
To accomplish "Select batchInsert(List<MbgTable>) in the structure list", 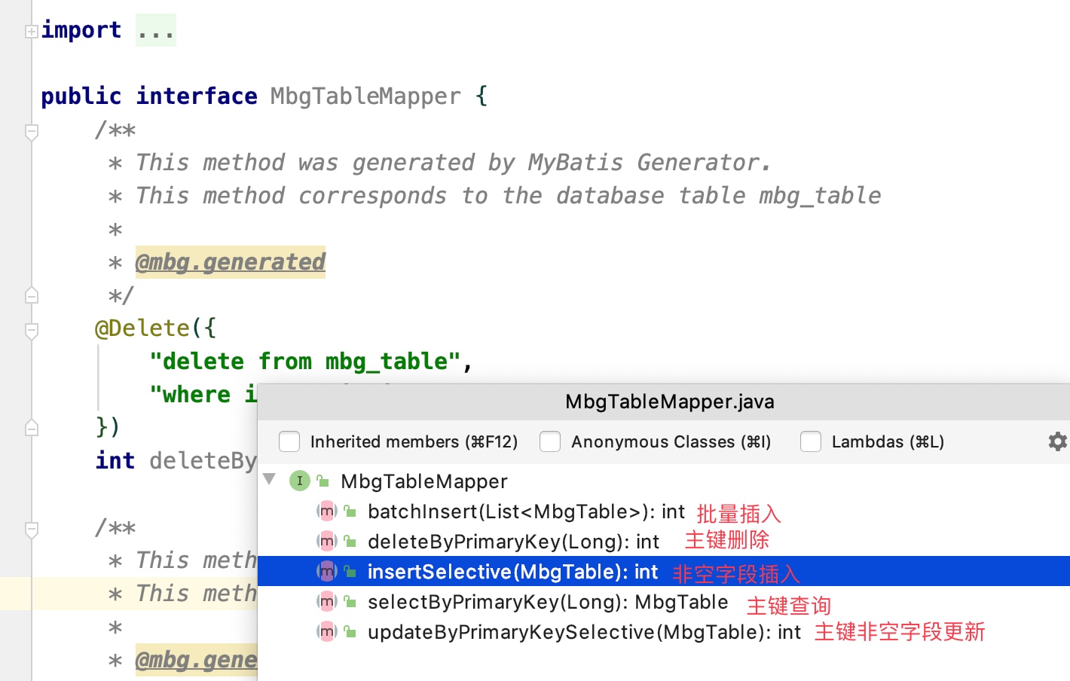I will (x=525, y=512).
